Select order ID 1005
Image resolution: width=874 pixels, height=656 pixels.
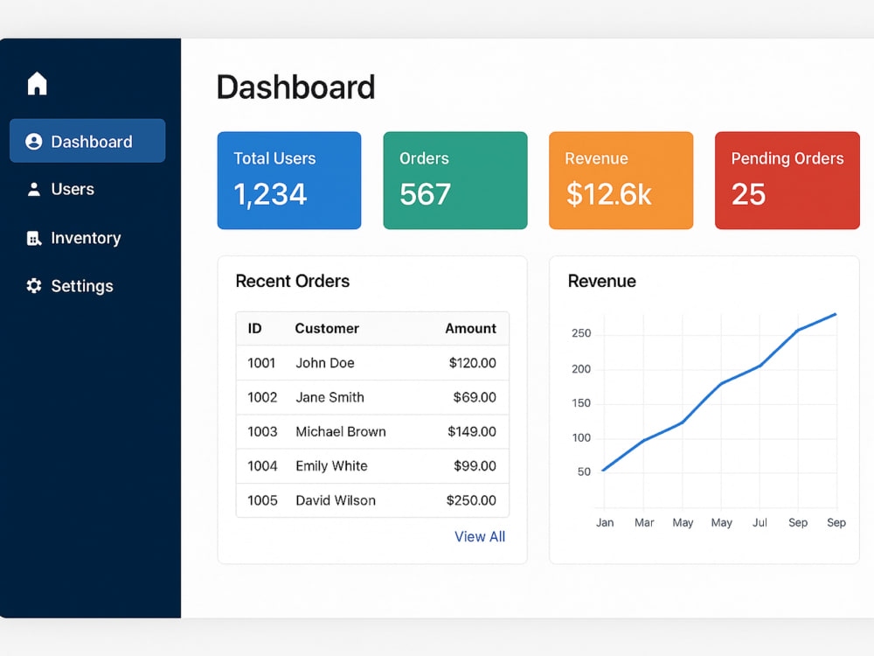click(262, 500)
